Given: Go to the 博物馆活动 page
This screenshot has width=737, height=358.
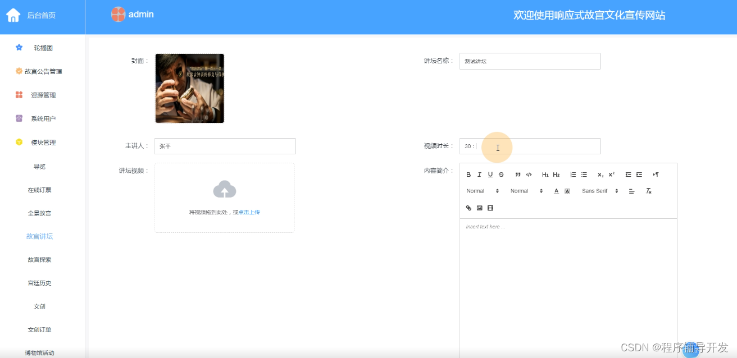Looking at the screenshot, I should click(39, 353).
